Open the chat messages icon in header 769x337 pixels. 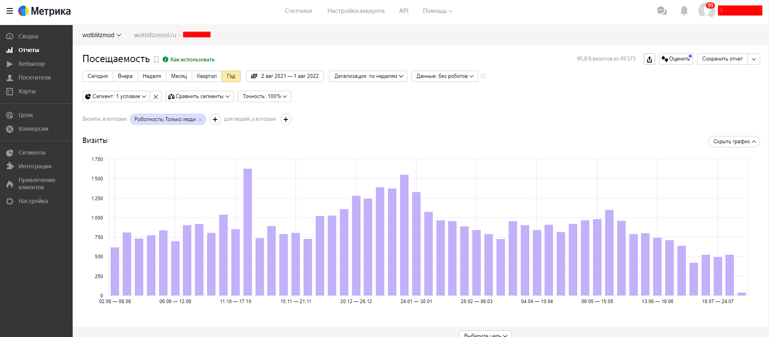pyautogui.click(x=662, y=11)
